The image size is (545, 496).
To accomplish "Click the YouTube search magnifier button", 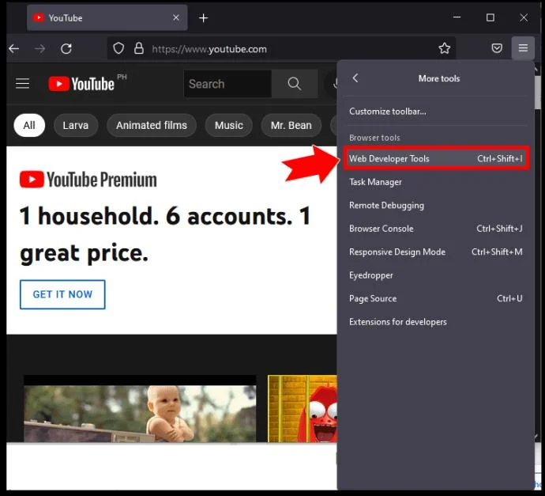I will [294, 84].
